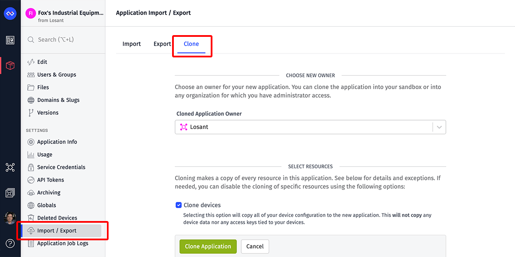Open the Help question-mark icon

tap(10, 243)
